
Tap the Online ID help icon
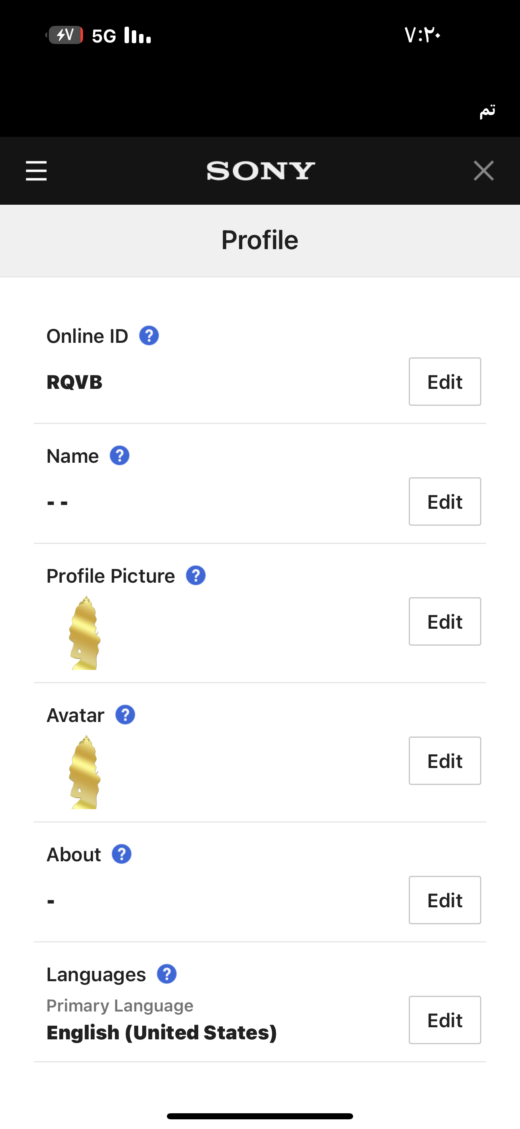pyautogui.click(x=149, y=336)
